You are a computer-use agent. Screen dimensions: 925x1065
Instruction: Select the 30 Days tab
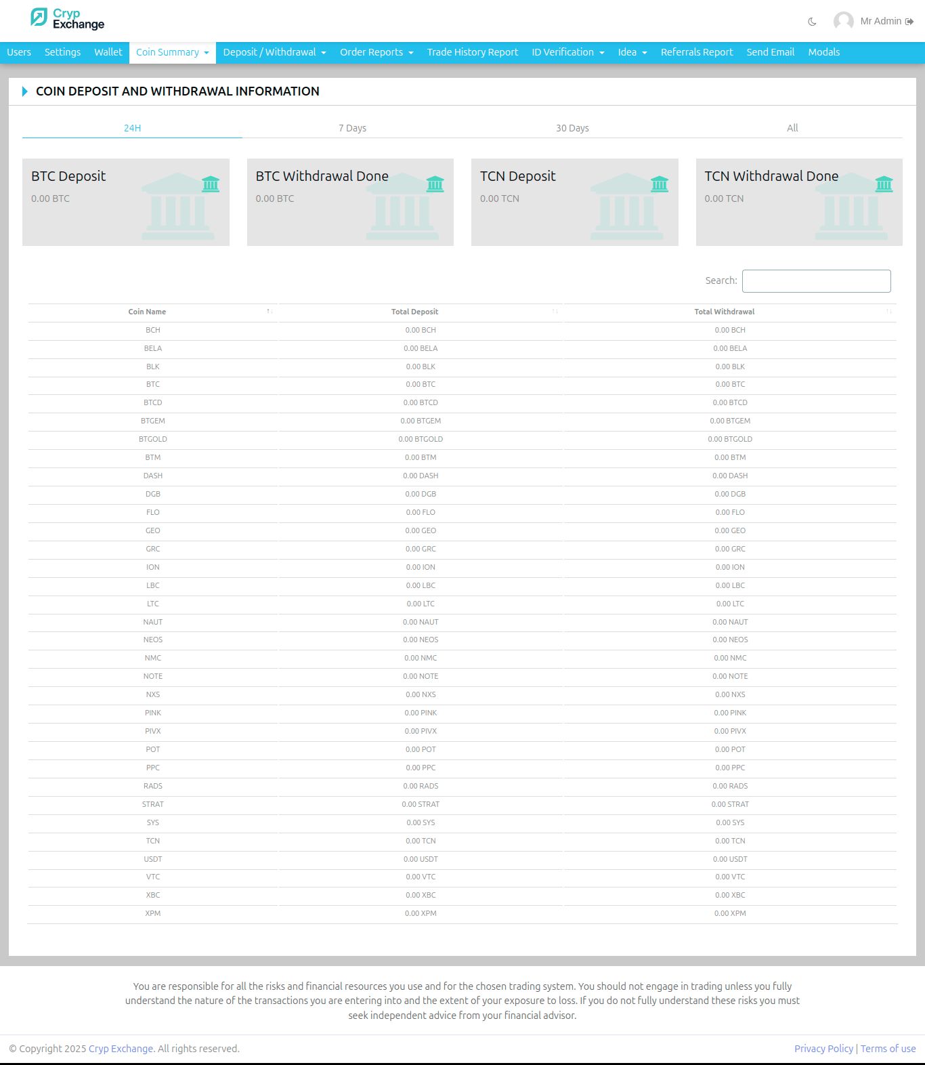pos(572,128)
